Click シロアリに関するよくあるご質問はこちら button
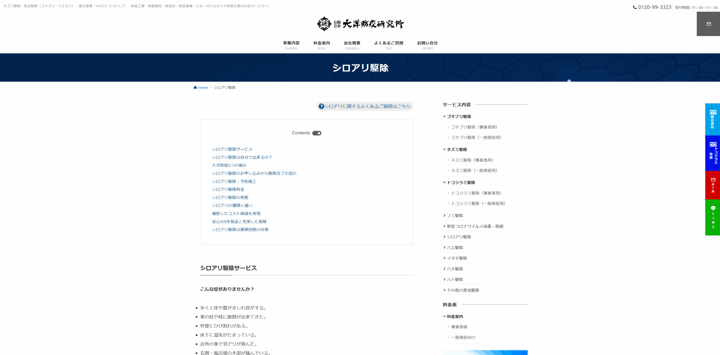The height and width of the screenshot is (355, 720). (x=364, y=106)
